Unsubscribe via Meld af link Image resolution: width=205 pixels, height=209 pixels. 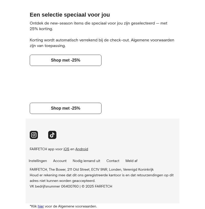(131, 161)
